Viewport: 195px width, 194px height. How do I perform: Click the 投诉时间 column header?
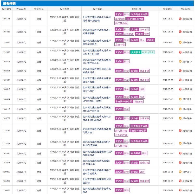168,9
